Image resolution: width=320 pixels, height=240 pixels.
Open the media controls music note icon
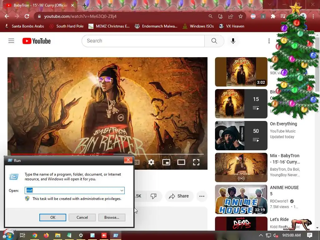(283, 16)
